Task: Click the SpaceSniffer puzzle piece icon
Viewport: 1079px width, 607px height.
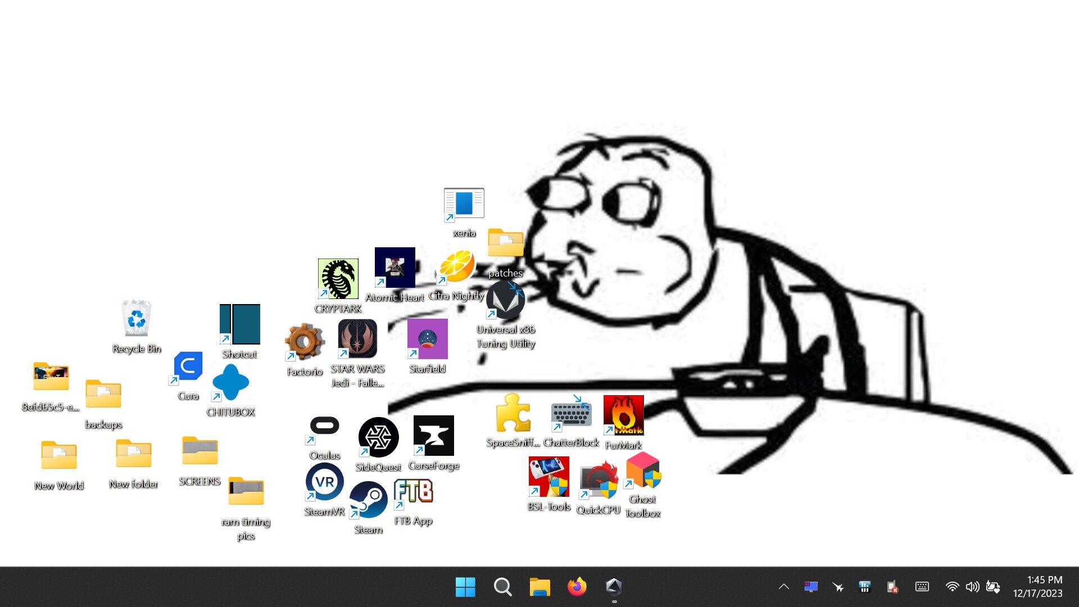Action: (x=513, y=414)
